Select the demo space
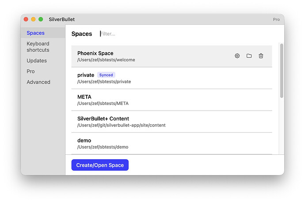305x202 pixels. 172,143
